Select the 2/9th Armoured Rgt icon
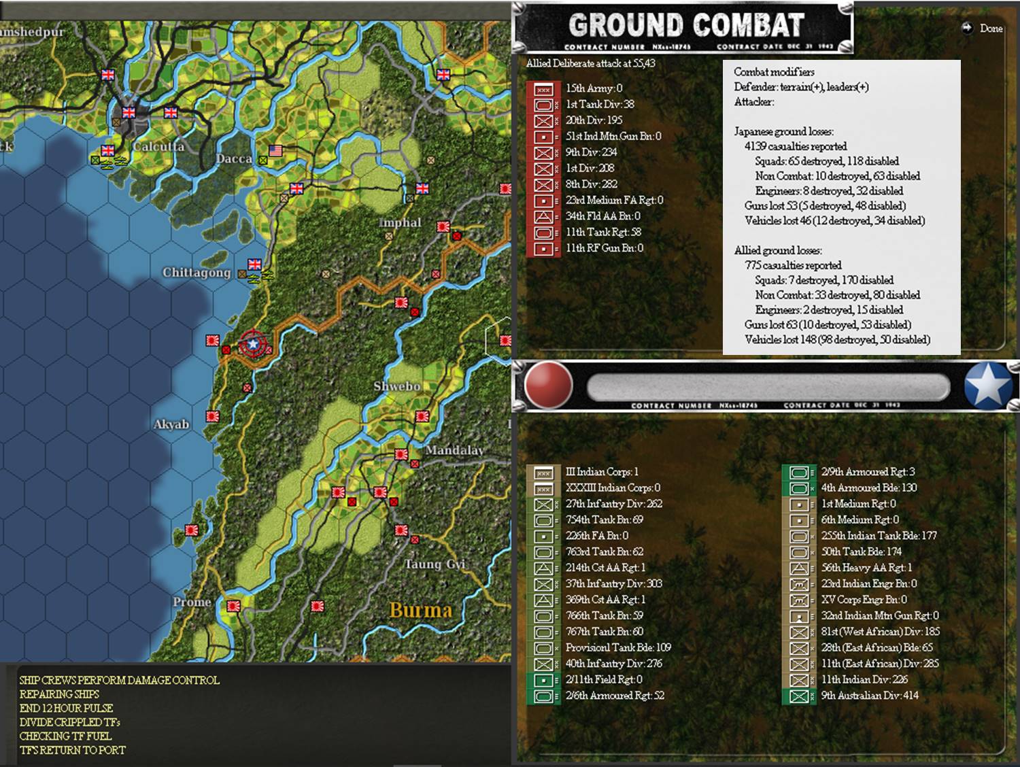The height and width of the screenshot is (767, 1020). [799, 473]
